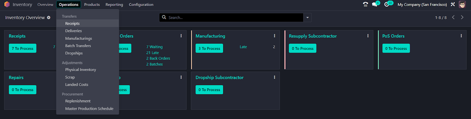Open the 2 Back Orders link
The height and width of the screenshot is (119, 471).
click(x=158, y=58)
